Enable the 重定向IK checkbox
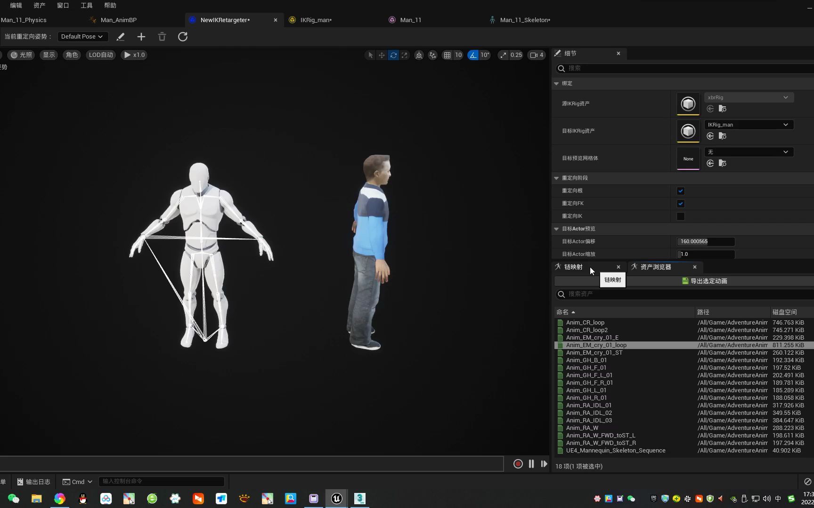814x508 pixels. tap(681, 216)
